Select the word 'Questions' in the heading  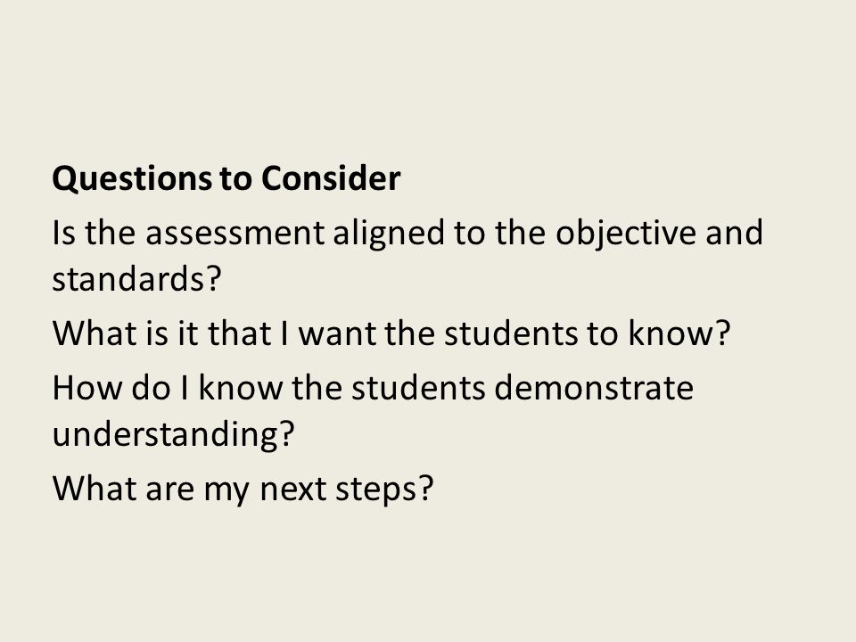tap(132, 179)
